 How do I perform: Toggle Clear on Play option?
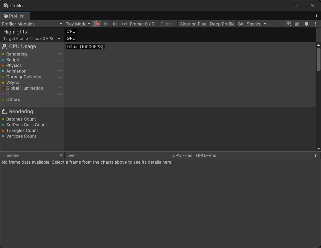click(193, 24)
